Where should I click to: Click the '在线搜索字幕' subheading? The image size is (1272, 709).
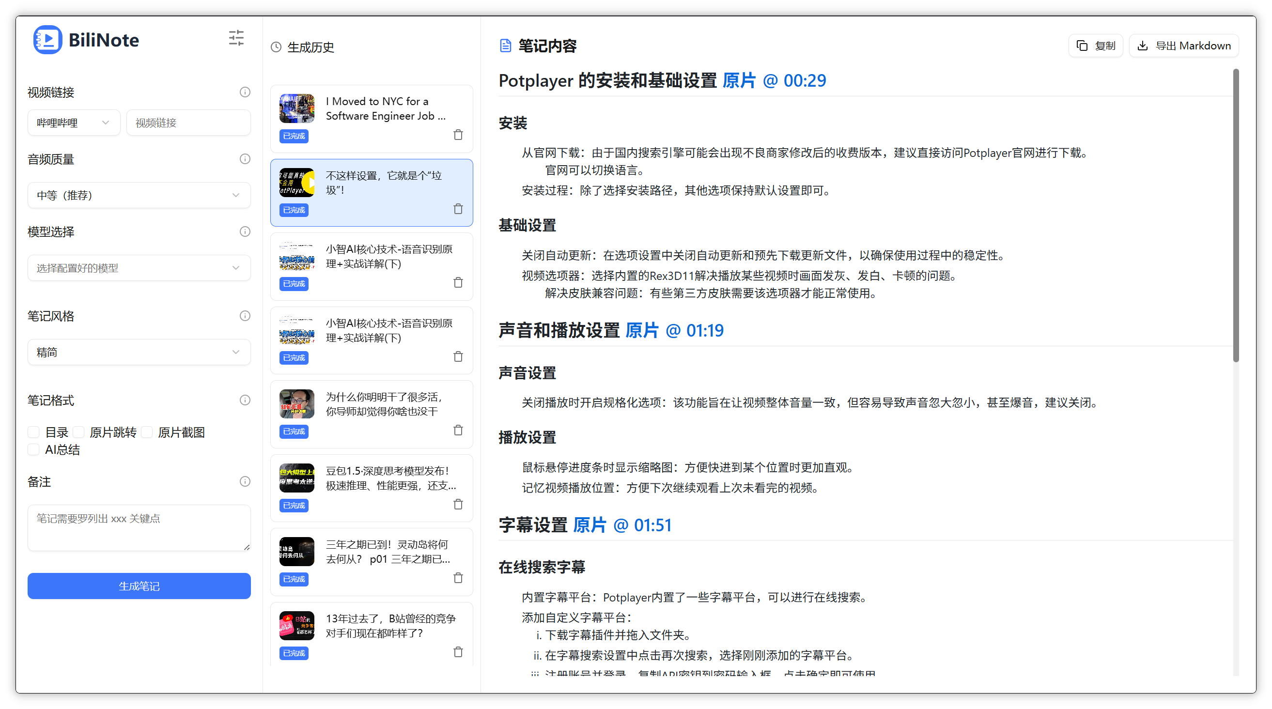(x=542, y=567)
